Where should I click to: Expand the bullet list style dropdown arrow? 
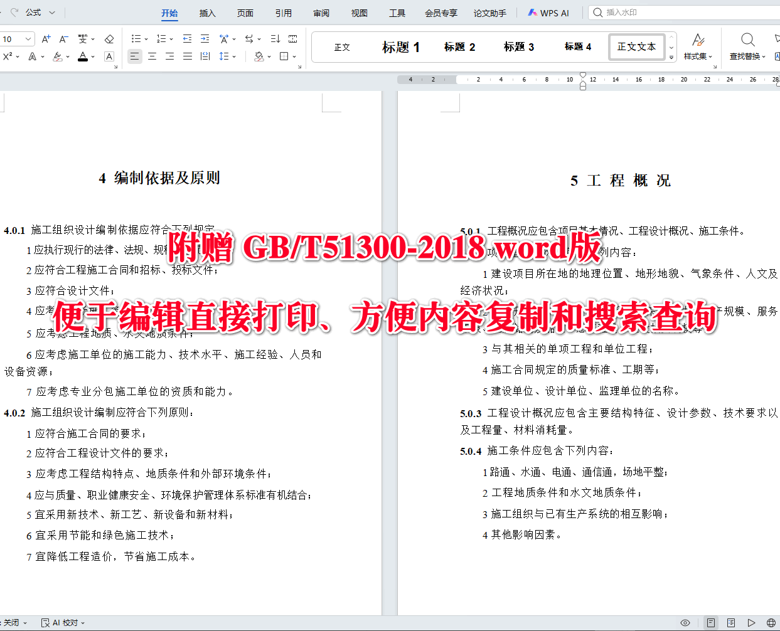point(146,40)
